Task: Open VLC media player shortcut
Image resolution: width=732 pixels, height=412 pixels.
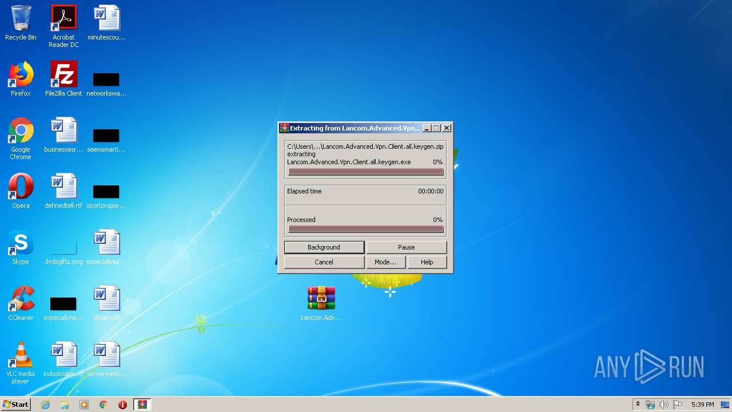Action: [21, 363]
